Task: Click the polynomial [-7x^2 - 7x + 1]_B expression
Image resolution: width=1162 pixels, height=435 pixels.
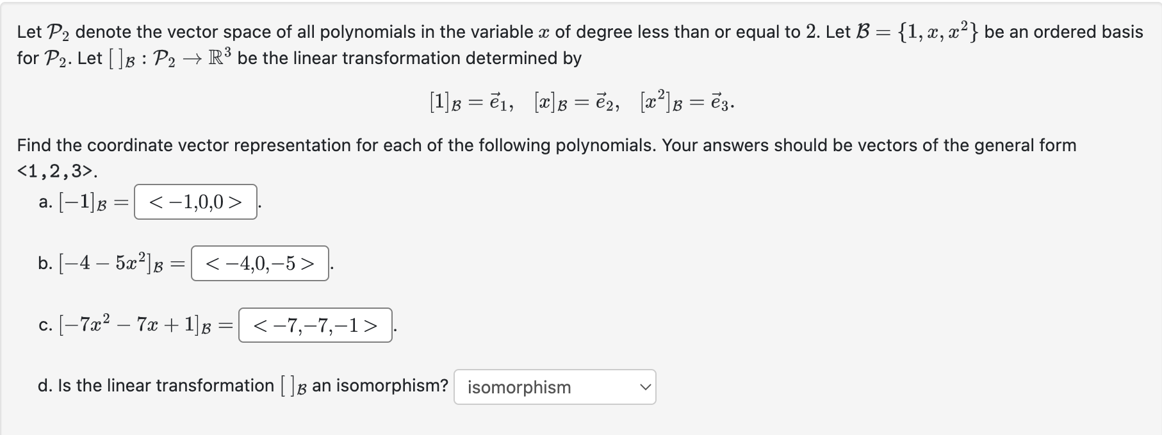Action: point(135,325)
